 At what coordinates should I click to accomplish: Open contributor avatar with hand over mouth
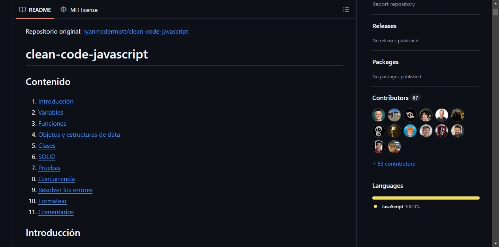point(394,147)
